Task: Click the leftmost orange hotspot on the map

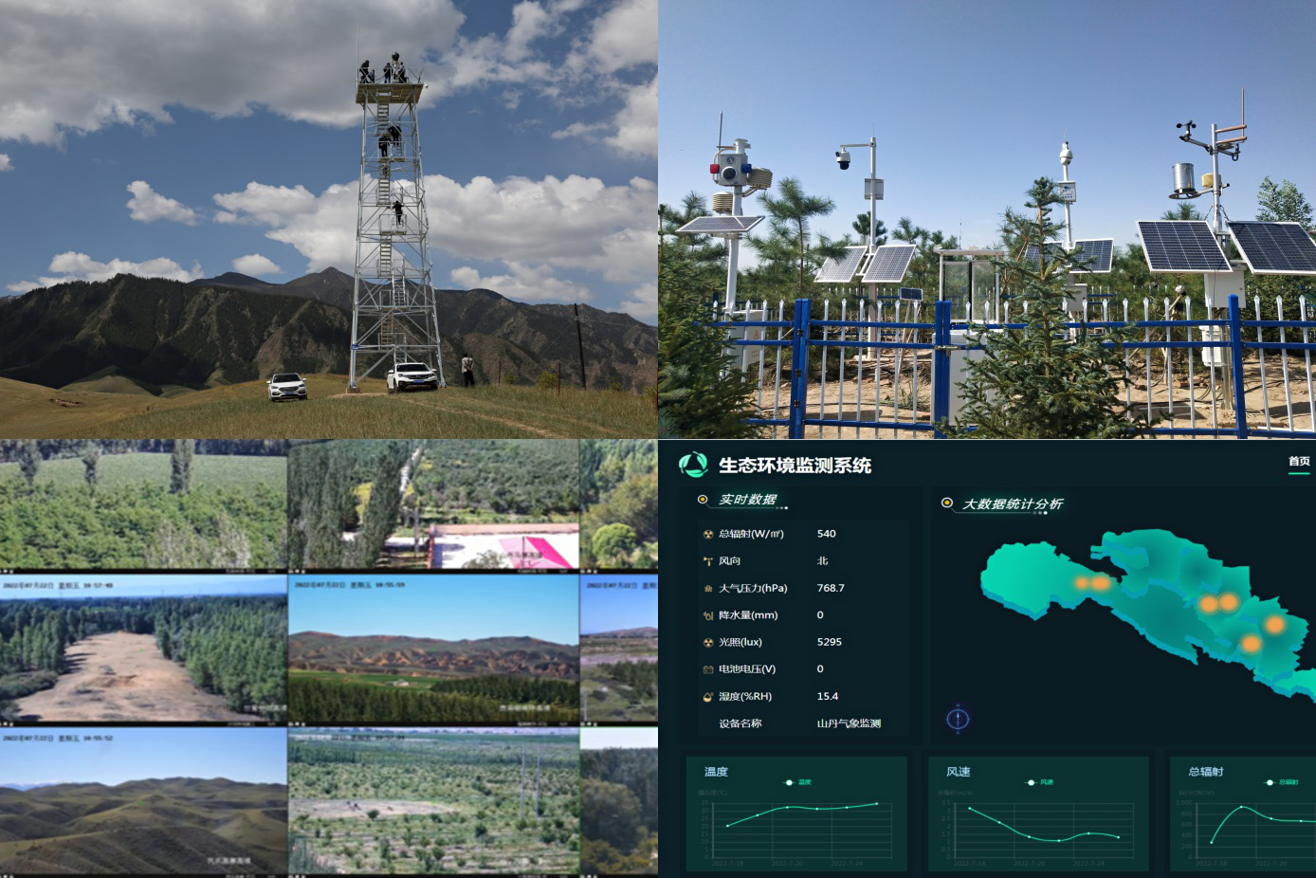Action: 1082,583
